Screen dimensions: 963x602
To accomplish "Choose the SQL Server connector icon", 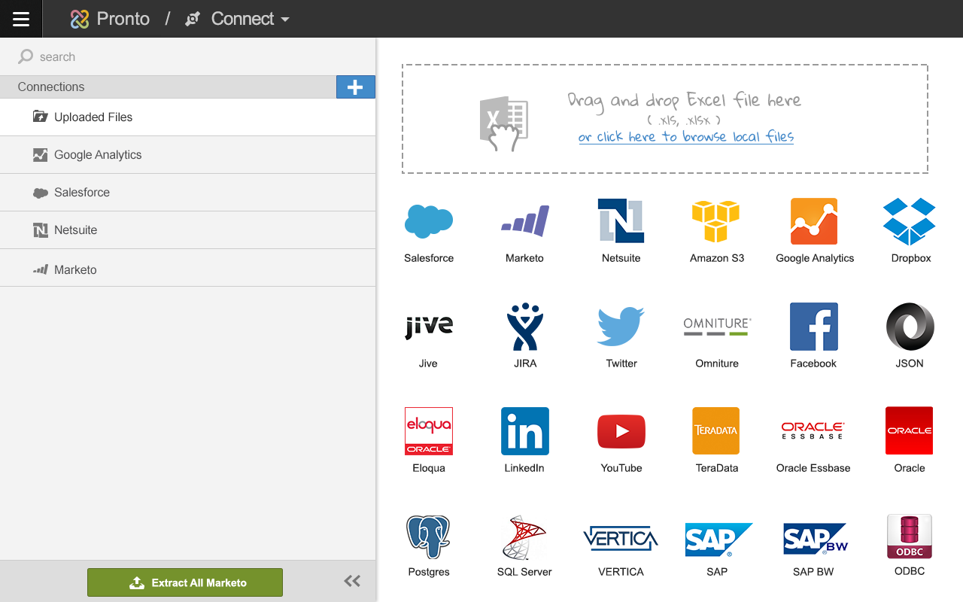I will click(x=524, y=537).
